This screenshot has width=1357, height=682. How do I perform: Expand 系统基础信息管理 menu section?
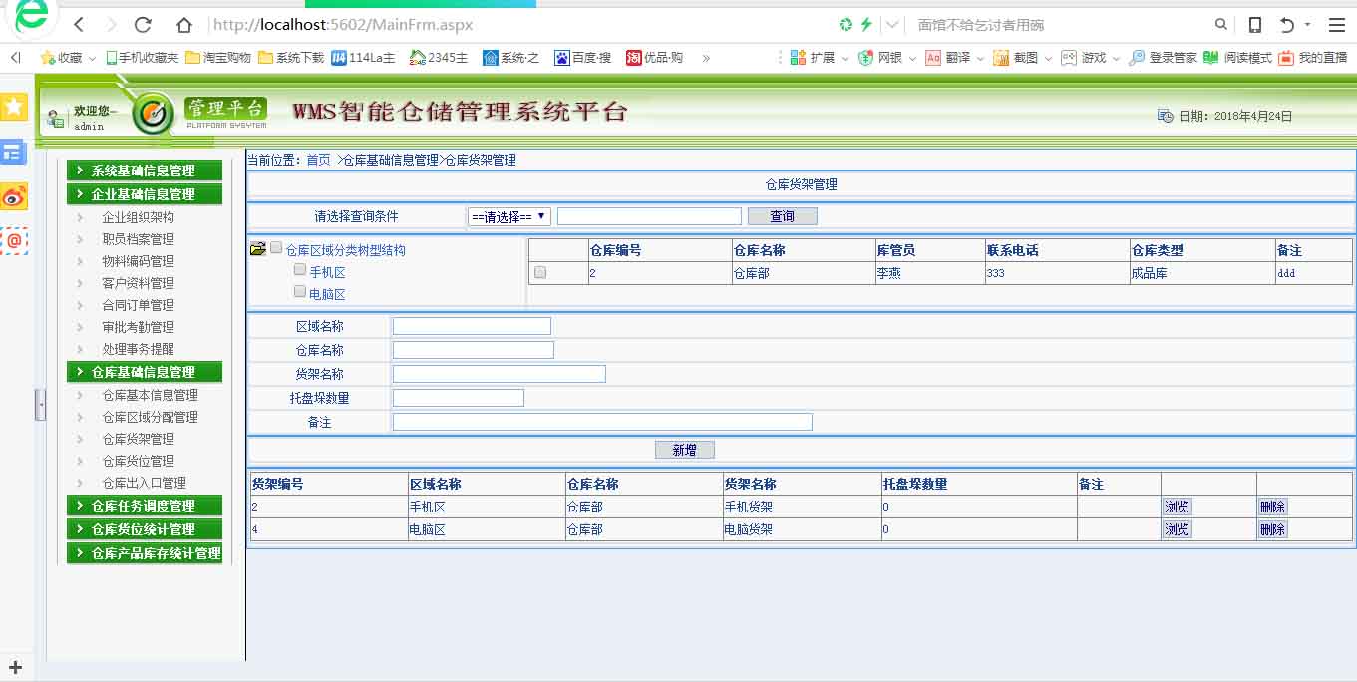pos(144,170)
